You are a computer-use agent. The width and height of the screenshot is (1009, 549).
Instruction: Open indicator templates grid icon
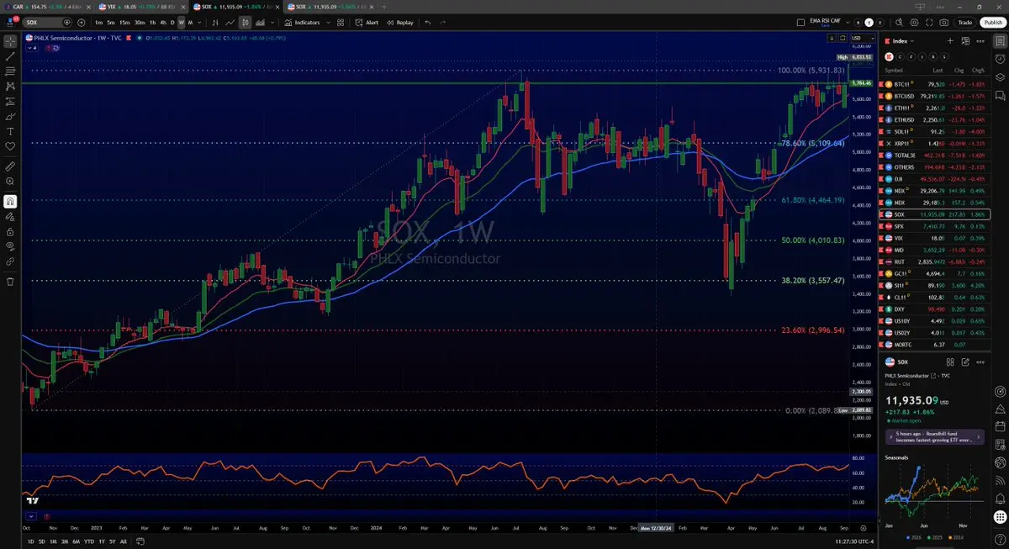point(341,22)
